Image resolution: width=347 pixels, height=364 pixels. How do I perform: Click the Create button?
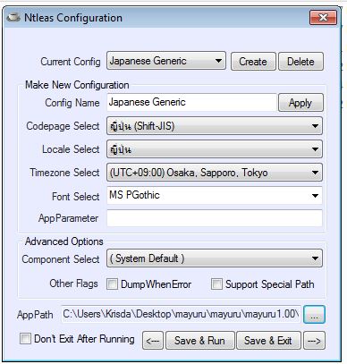(253, 62)
